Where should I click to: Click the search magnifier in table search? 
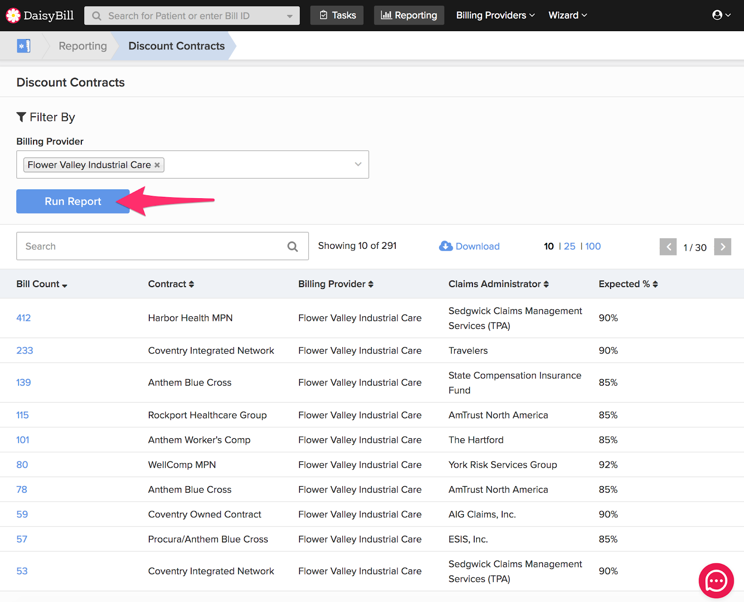tap(292, 247)
